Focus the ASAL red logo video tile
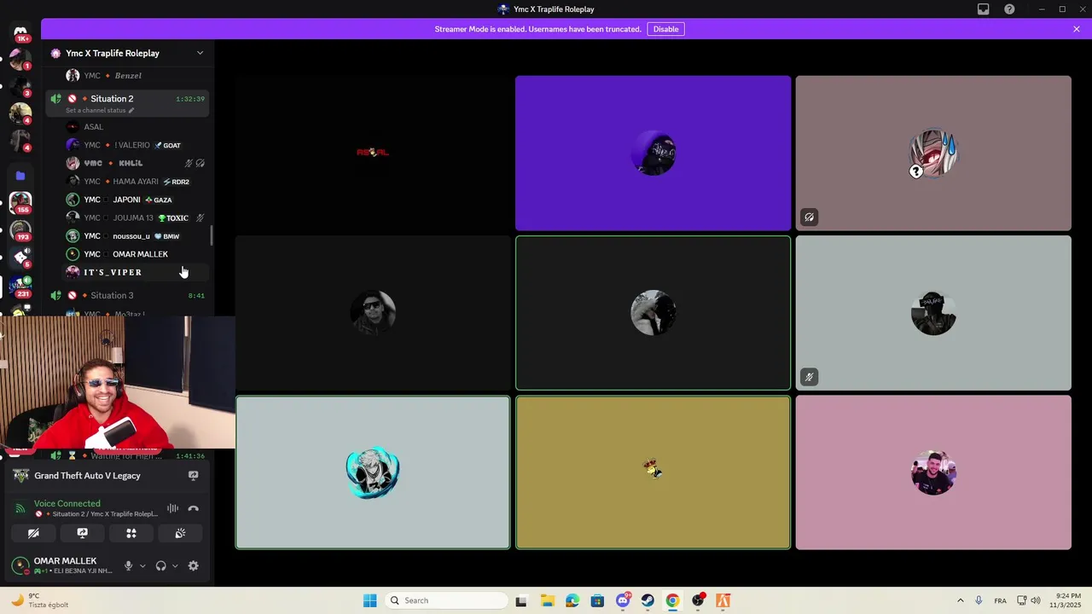This screenshot has width=1092, height=614. coord(373,153)
